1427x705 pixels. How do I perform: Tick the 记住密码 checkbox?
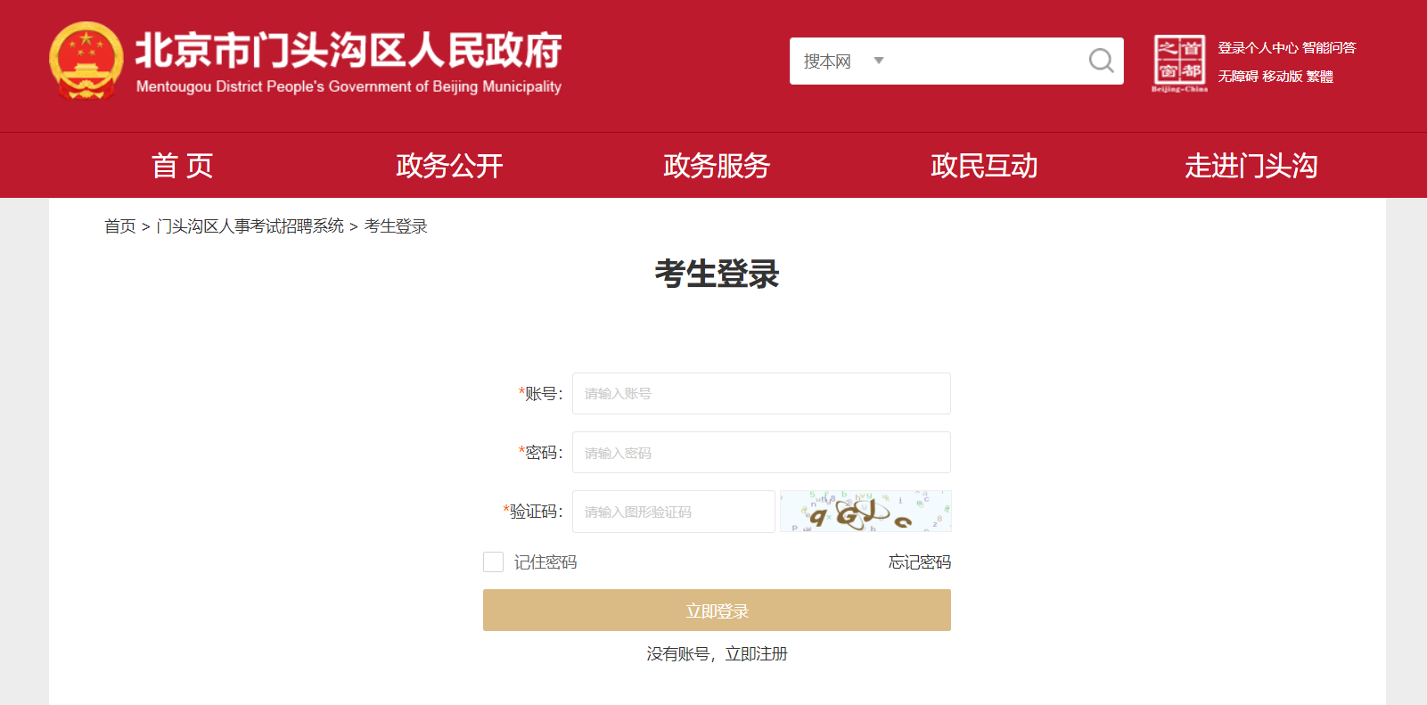(493, 562)
